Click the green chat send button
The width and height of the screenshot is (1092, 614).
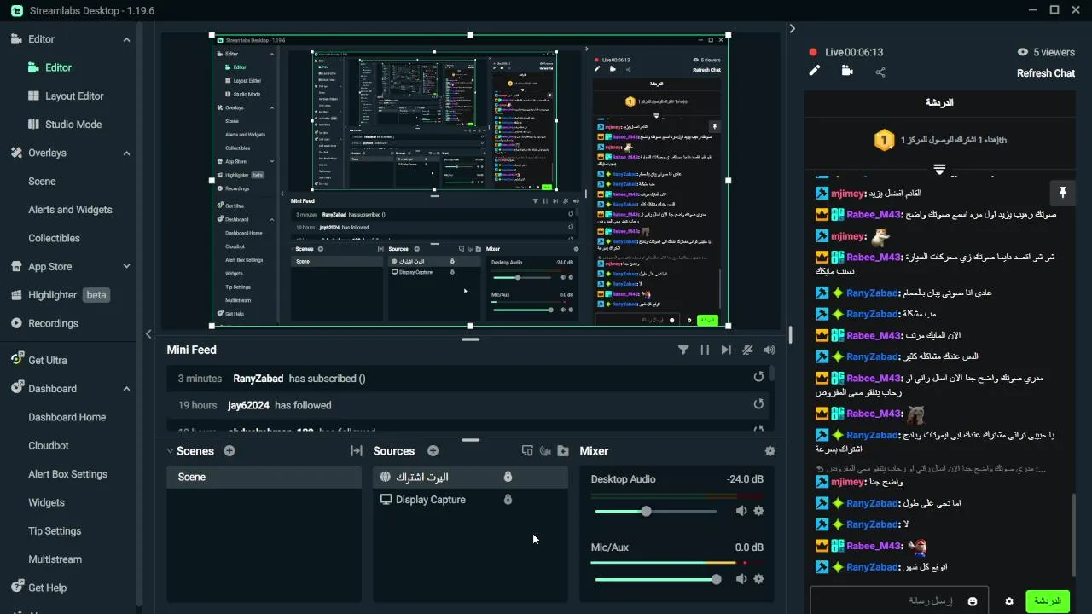(1048, 601)
